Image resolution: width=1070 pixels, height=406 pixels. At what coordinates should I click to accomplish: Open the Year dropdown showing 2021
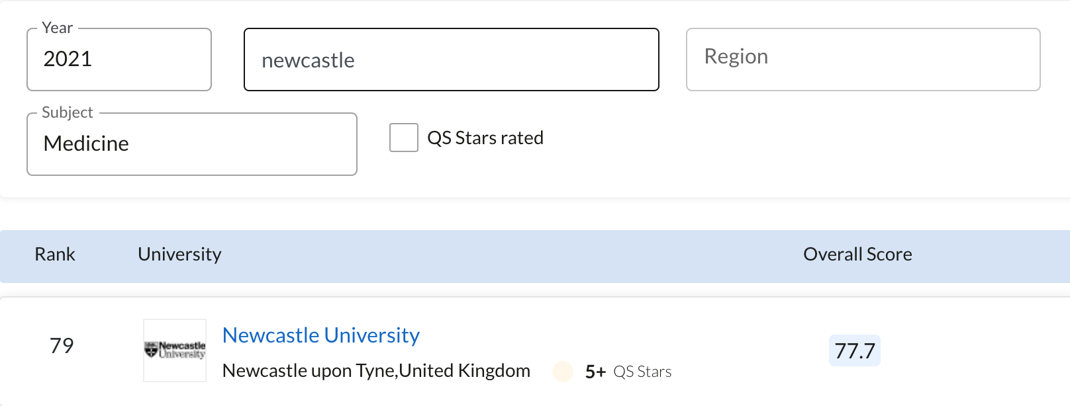point(119,60)
